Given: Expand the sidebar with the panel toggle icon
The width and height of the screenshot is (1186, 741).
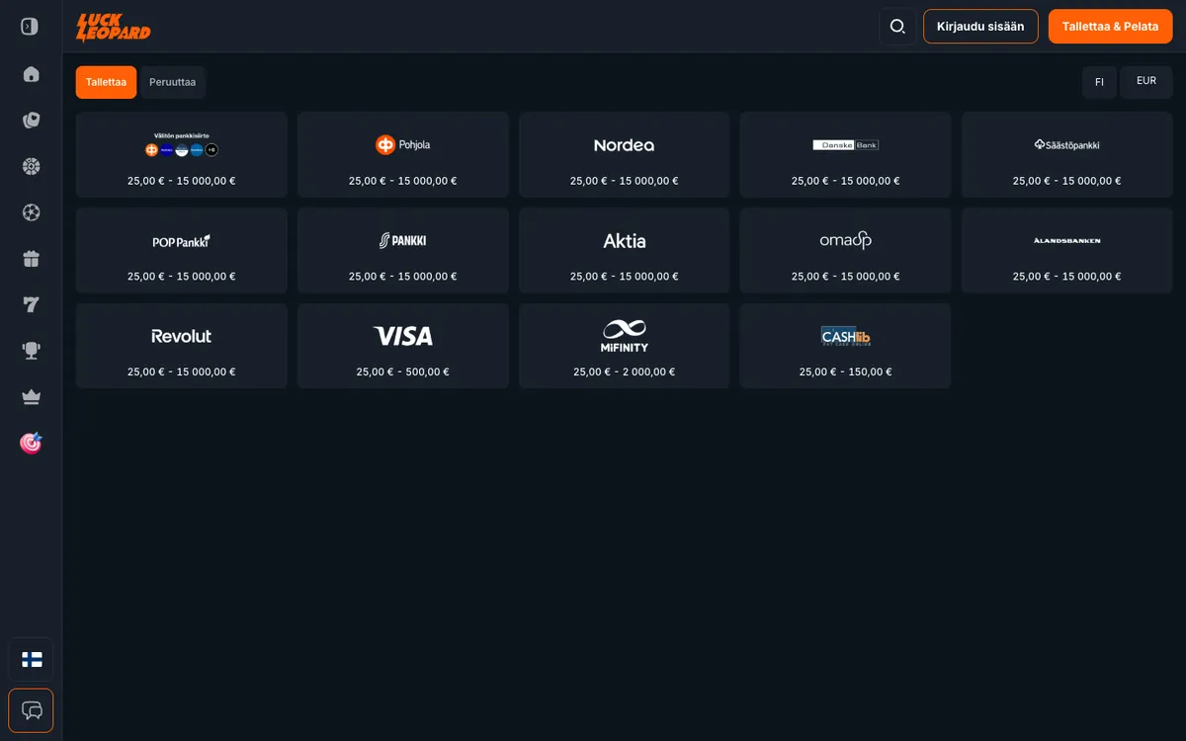Looking at the screenshot, I should (x=30, y=27).
